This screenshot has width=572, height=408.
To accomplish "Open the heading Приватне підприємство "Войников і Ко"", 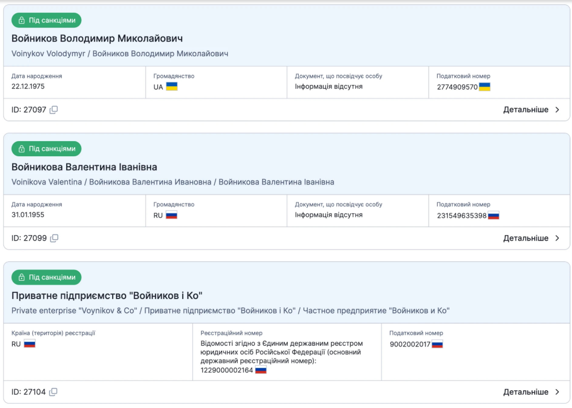I will tap(107, 296).
